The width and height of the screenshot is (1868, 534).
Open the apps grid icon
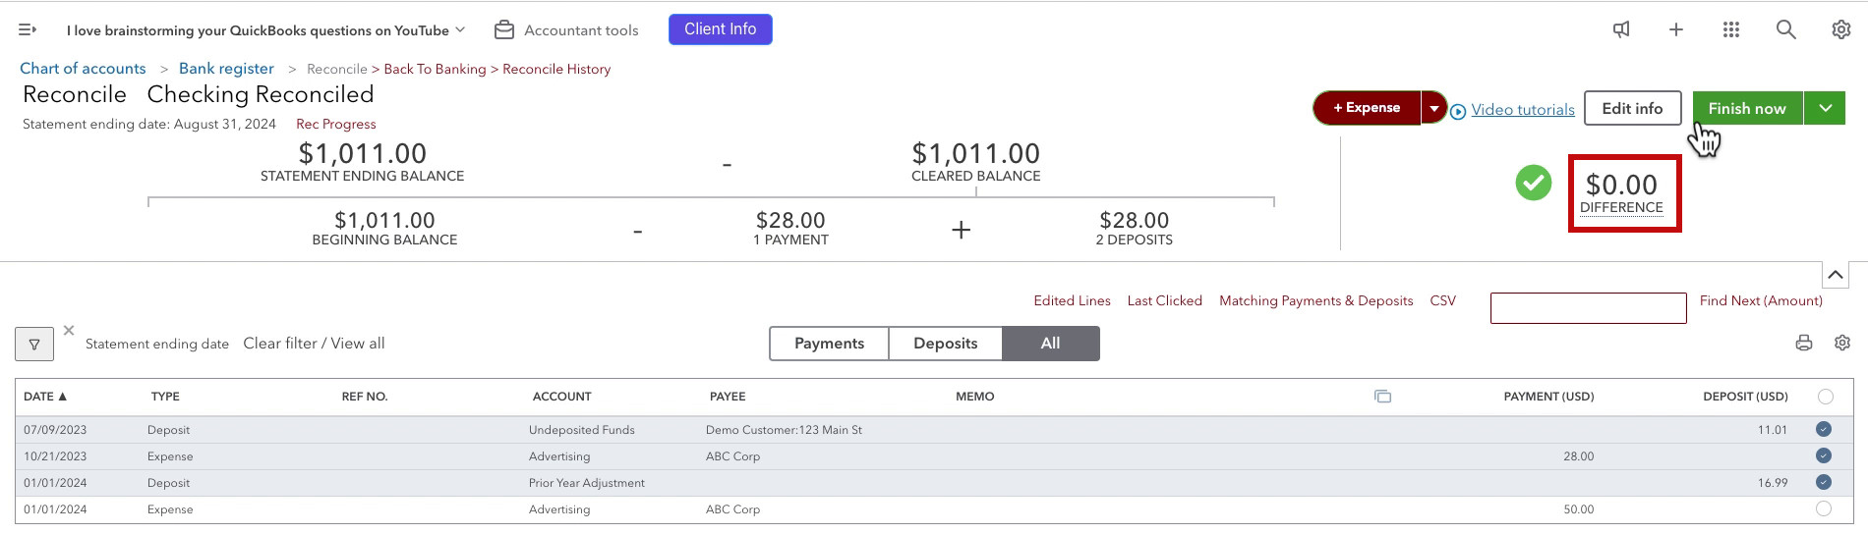coord(1731,29)
